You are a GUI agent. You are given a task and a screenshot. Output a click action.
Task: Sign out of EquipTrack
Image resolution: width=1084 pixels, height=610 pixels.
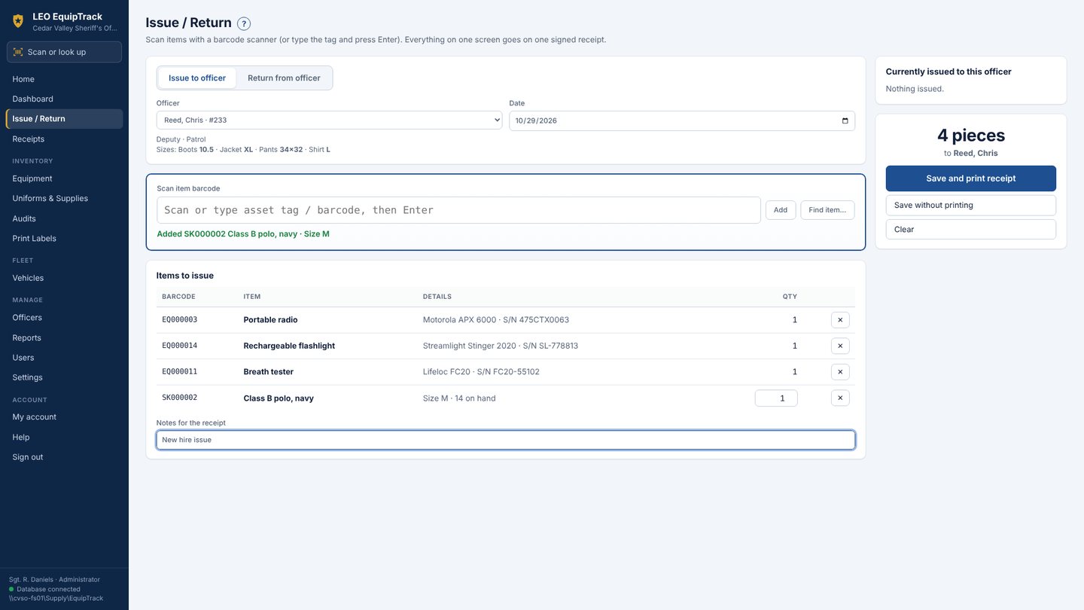pyautogui.click(x=64, y=457)
